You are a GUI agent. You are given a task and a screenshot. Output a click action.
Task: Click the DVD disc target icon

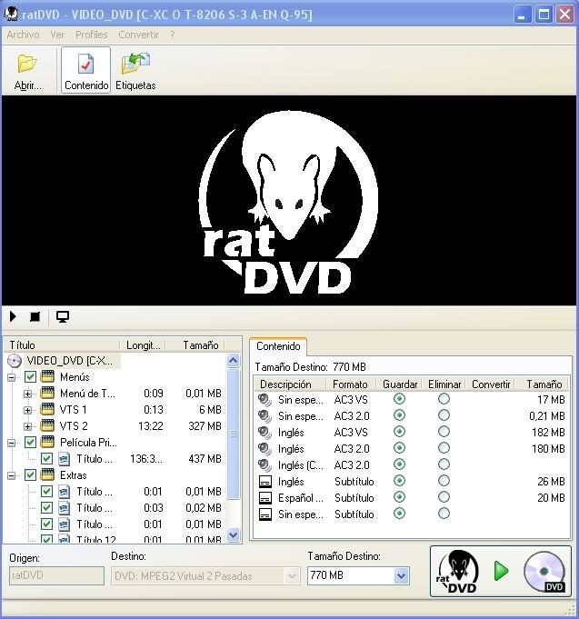[544, 571]
